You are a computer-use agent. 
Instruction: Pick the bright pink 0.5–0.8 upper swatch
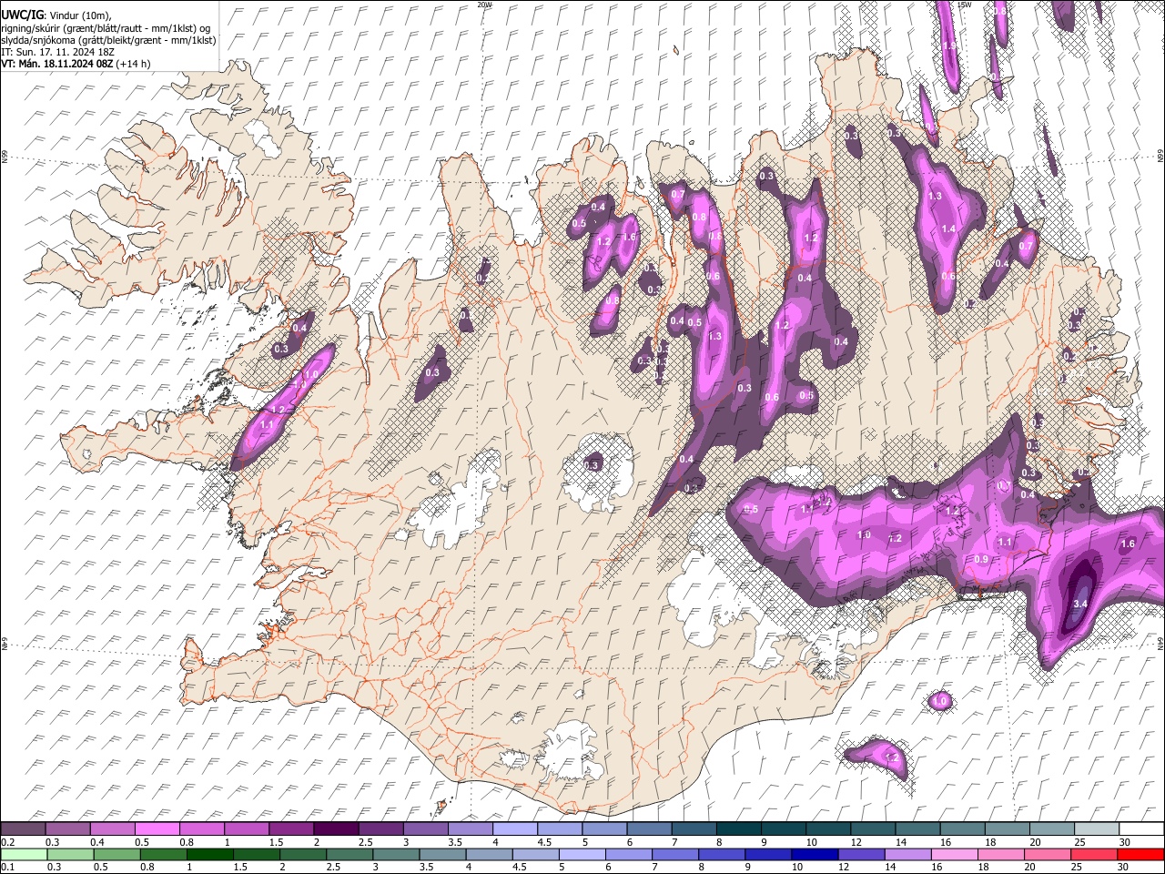(x=157, y=828)
